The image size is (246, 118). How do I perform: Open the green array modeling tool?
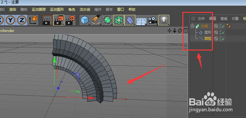(119, 20)
